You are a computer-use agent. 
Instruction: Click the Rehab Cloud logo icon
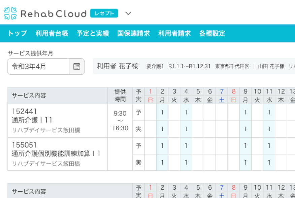[x=10, y=13]
